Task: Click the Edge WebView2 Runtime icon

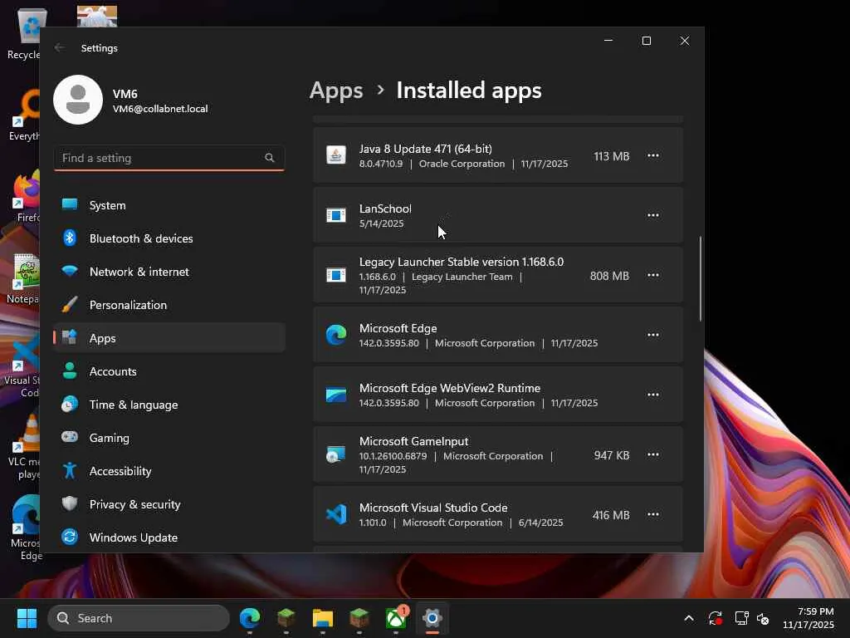Action: click(x=336, y=395)
